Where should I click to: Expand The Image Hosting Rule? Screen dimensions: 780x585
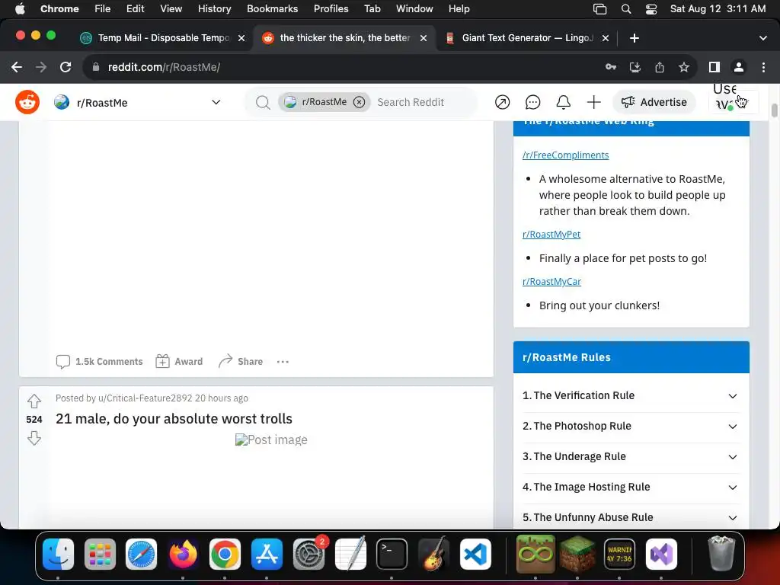pos(630,487)
